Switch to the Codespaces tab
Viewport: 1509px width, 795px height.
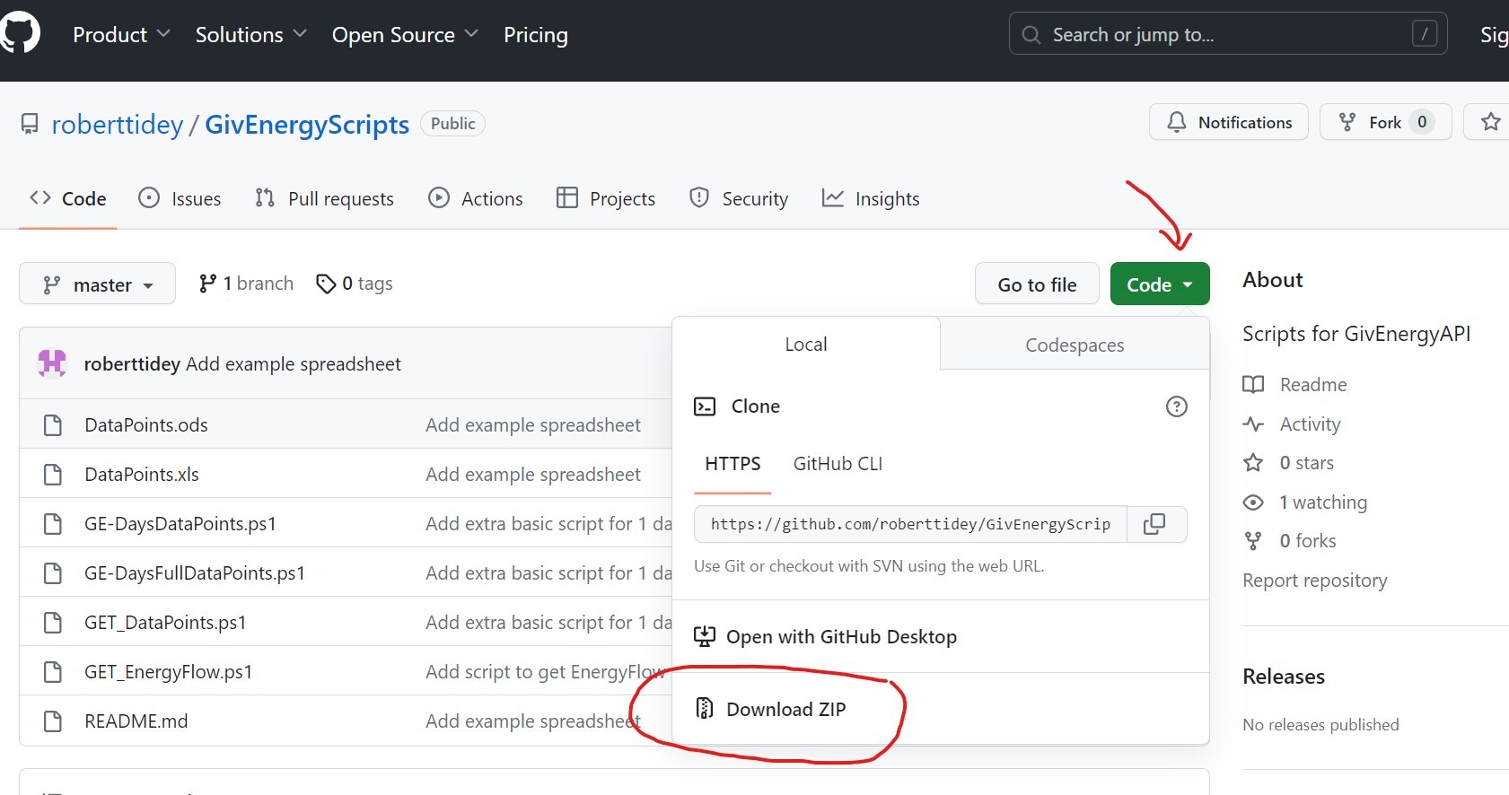[1075, 345]
